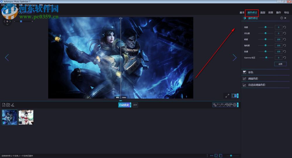
Task: Switch to the 颜色修正 tab
Action: click(x=252, y=13)
